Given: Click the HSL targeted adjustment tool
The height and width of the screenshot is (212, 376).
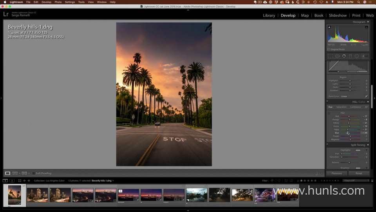Looking at the screenshot, I should 329,113.
